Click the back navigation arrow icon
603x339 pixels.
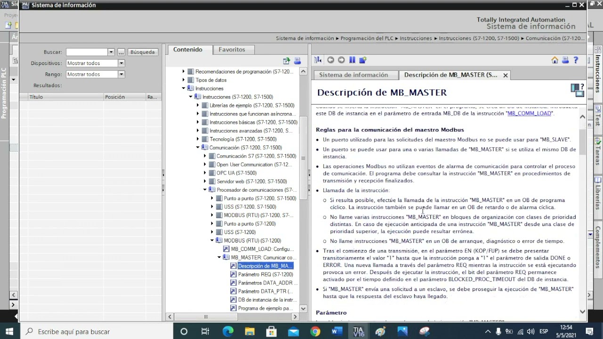pos(331,60)
